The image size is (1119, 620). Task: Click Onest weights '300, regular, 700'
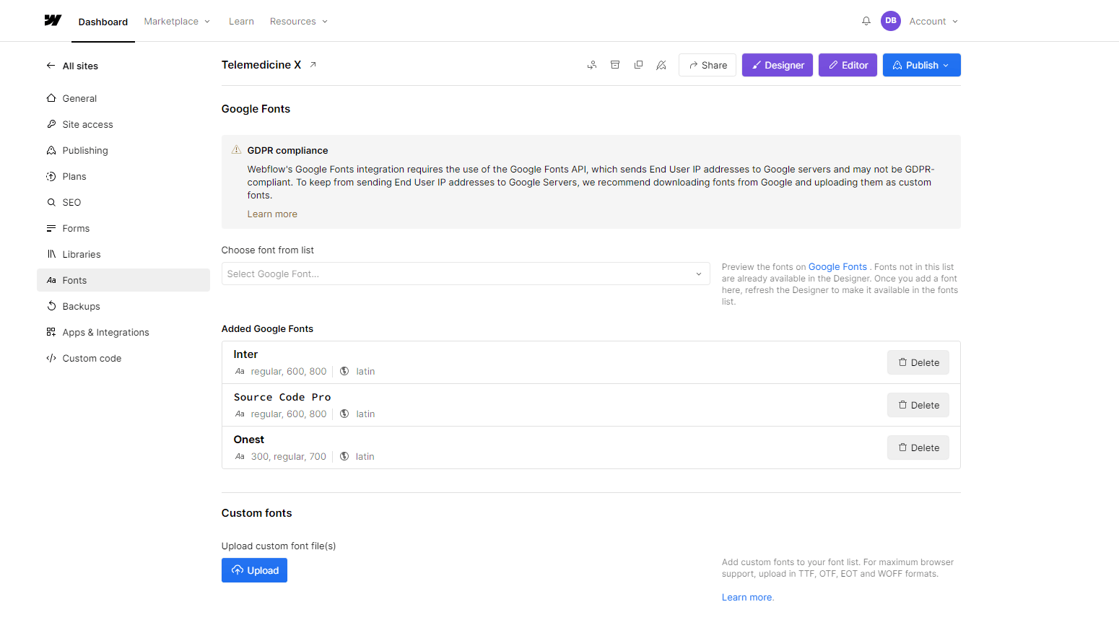pos(289,456)
